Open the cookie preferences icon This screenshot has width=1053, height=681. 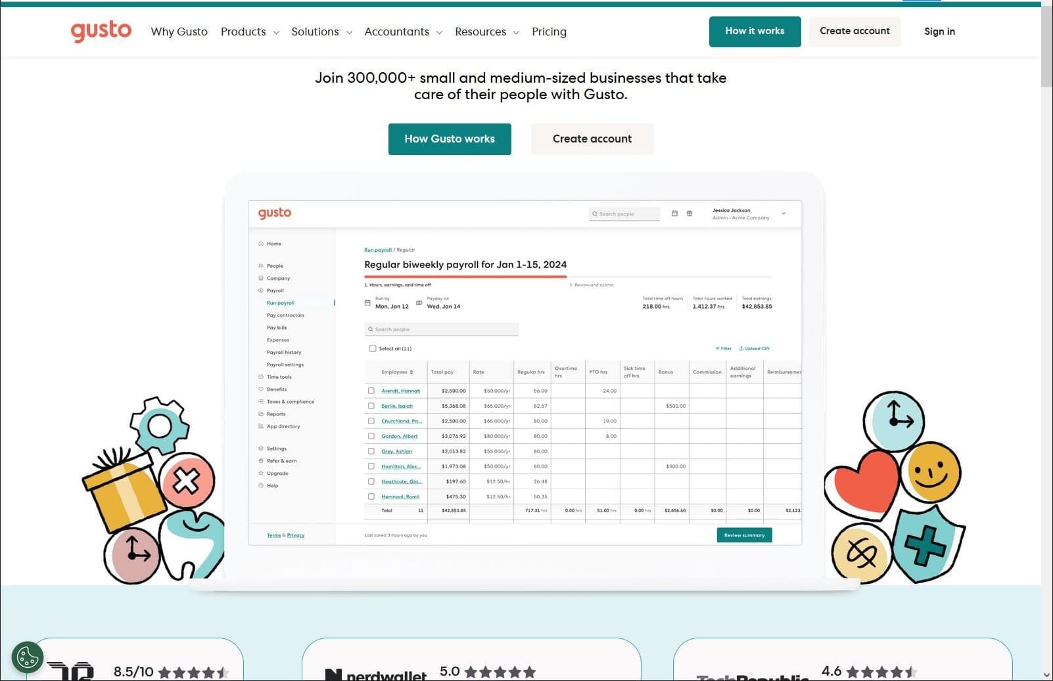coord(28,657)
